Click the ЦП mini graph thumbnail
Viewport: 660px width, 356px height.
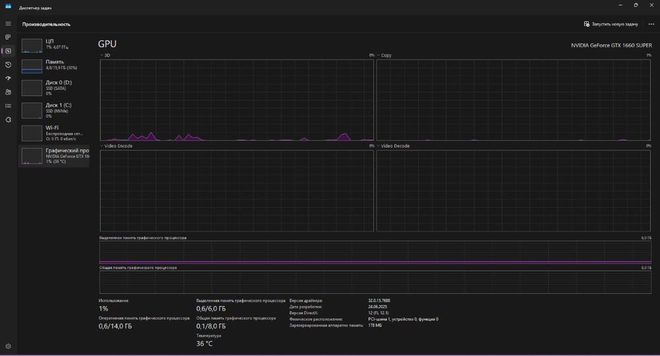(x=32, y=45)
